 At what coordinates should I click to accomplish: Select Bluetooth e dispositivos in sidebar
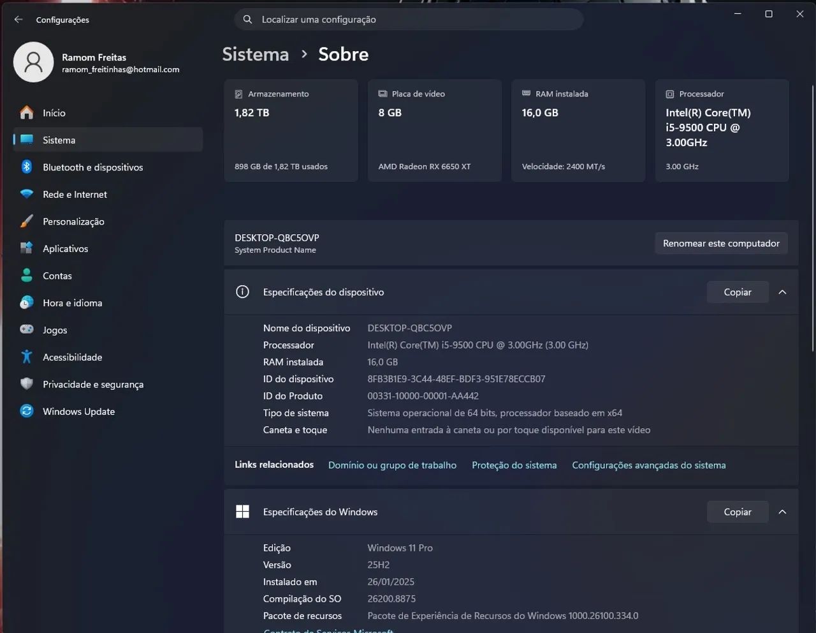tap(108, 167)
